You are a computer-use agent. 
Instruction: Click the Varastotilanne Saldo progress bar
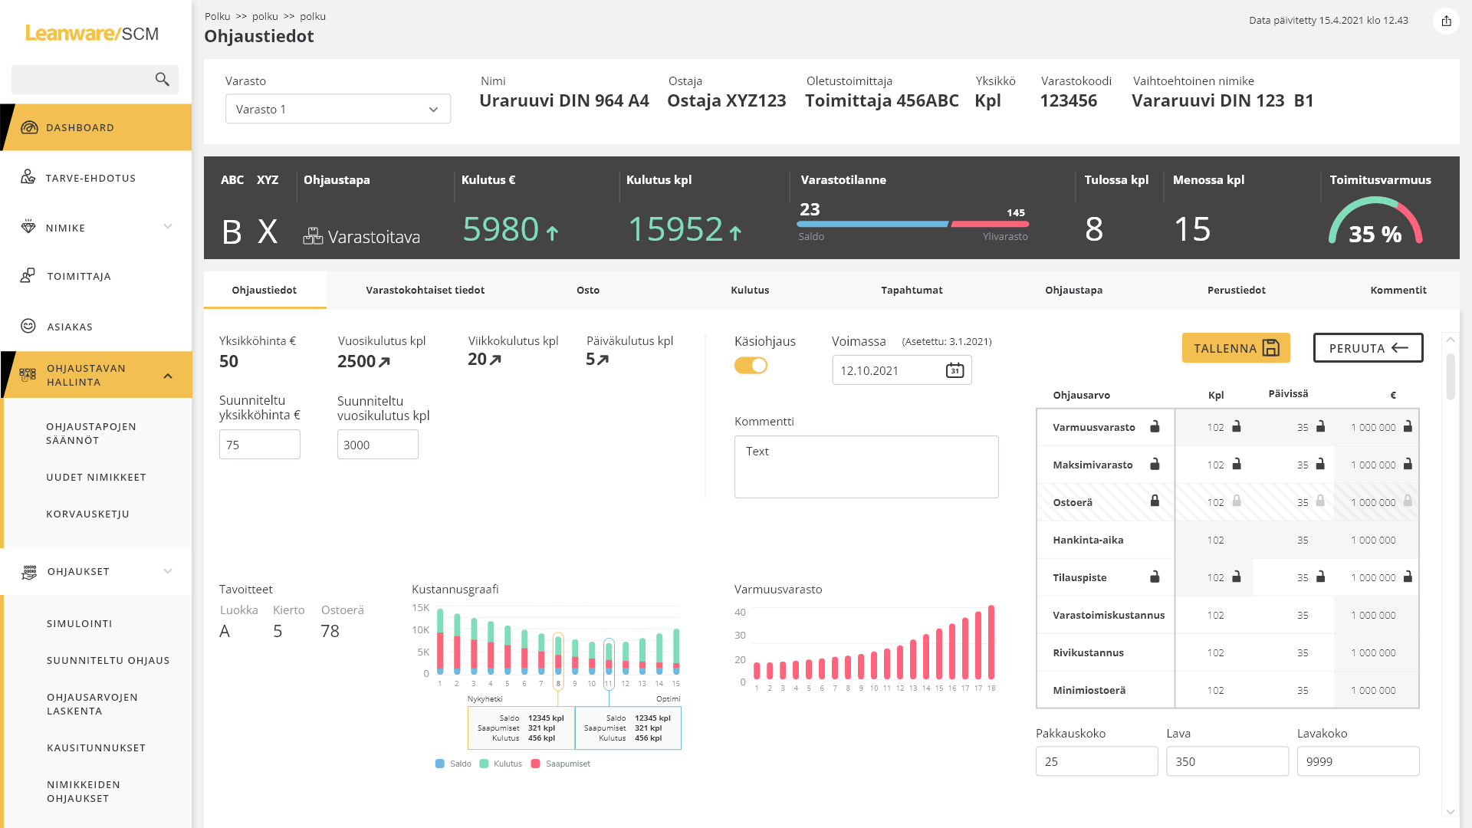pos(872,224)
